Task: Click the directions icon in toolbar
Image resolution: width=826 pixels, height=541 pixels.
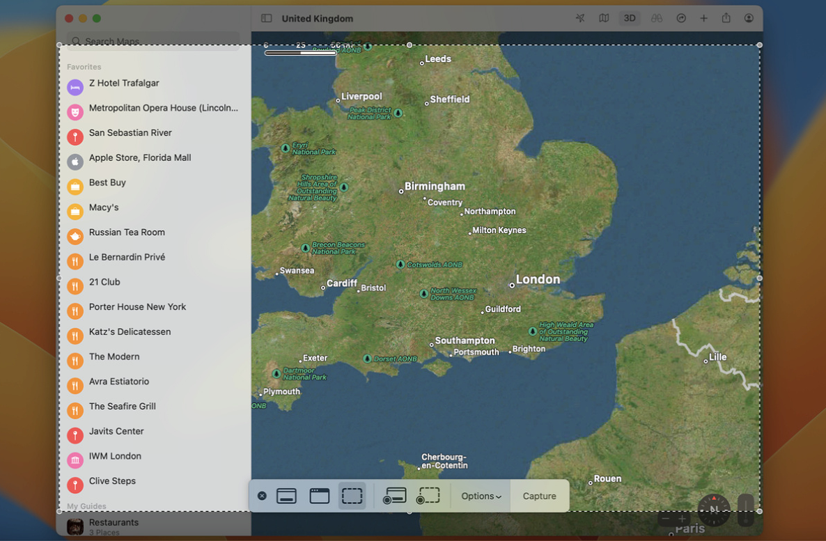Action: point(681,19)
